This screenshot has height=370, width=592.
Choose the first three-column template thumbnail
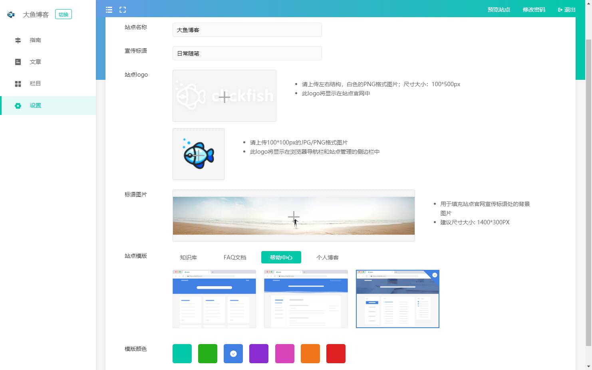214,299
